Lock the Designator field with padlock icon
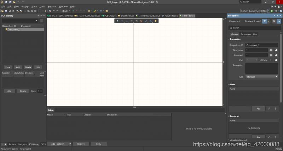Image resolution: width=283 pixels, height=151 pixels. click(x=276, y=50)
